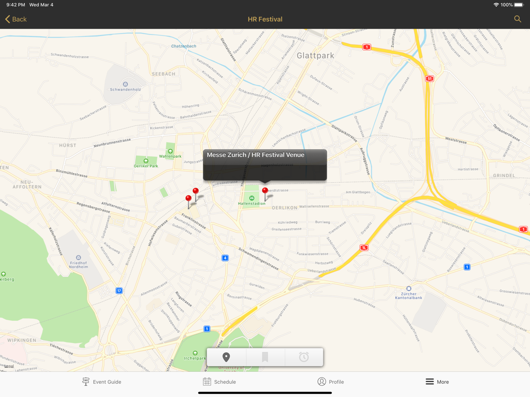Tap the OERLIKON district label

point(285,208)
